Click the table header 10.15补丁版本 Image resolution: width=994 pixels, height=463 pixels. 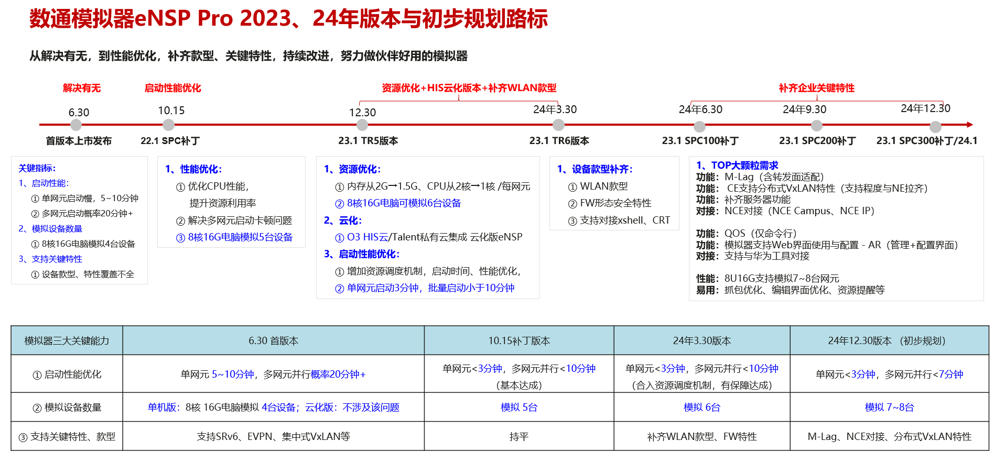click(x=519, y=341)
